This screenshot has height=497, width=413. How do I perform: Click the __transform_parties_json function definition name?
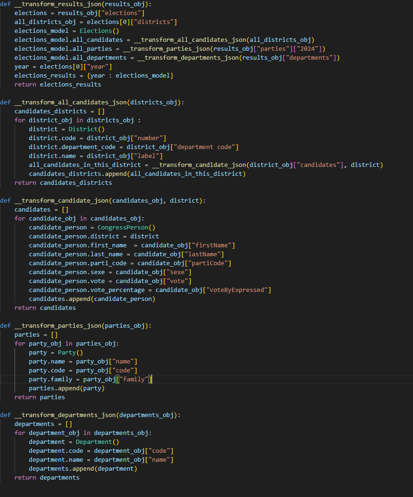click(x=56, y=326)
